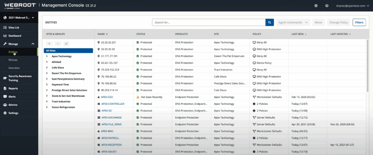Click the Change Policy button

click(338, 22)
